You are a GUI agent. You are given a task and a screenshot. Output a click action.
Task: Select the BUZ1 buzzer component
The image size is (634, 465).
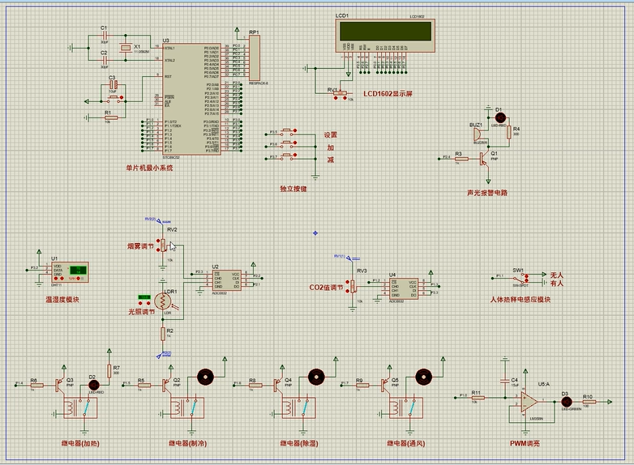478,134
